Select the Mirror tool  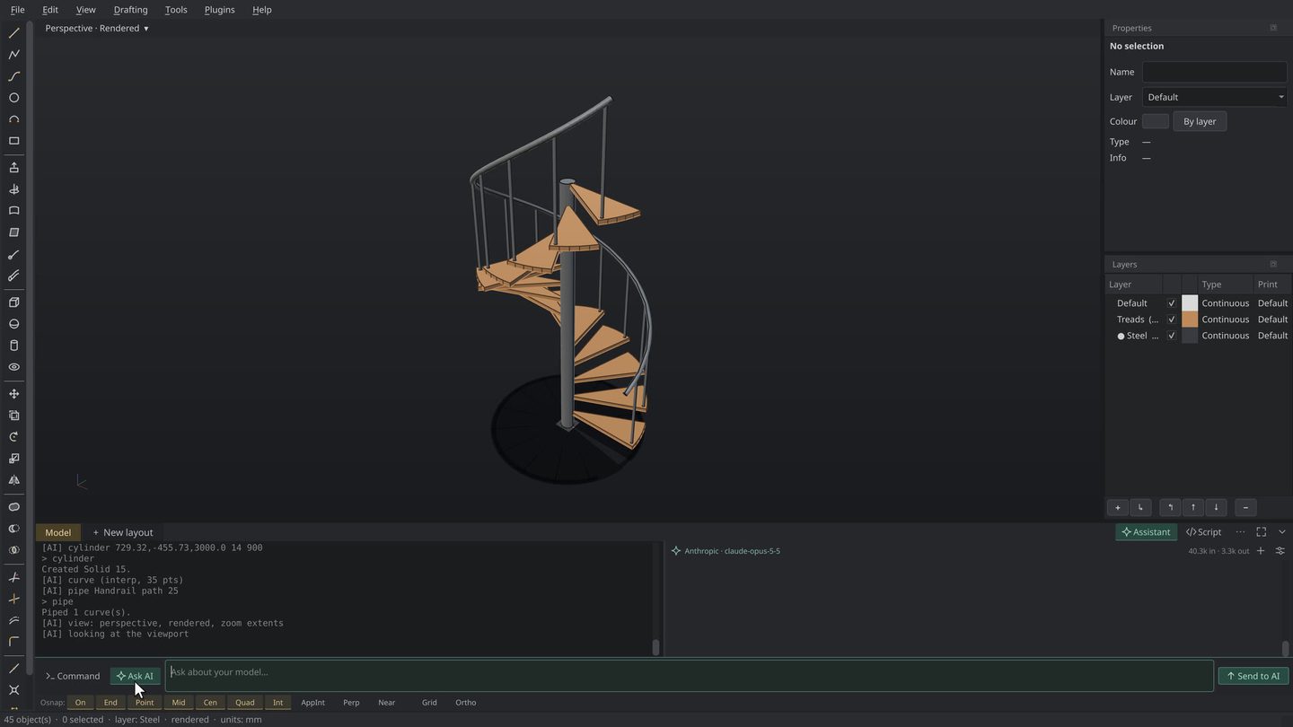point(13,480)
